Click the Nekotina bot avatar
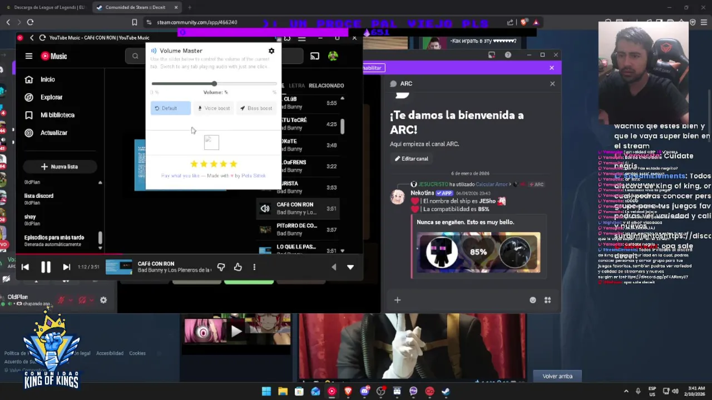This screenshot has width=712, height=400. 398,197
